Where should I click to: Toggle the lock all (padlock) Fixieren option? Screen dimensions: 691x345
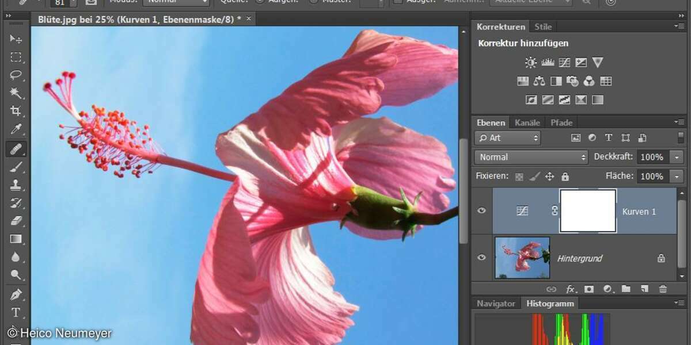(565, 177)
